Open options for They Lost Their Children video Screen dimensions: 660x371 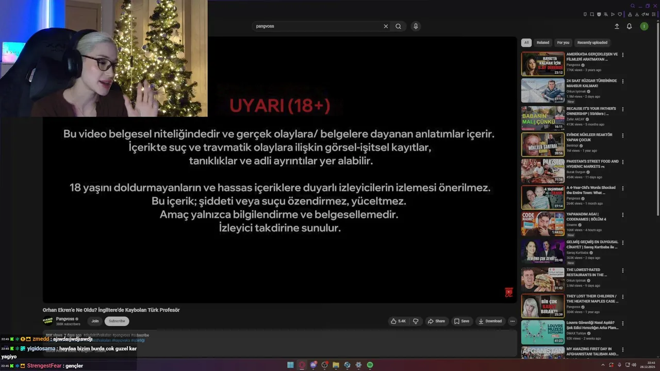[623, 296]
